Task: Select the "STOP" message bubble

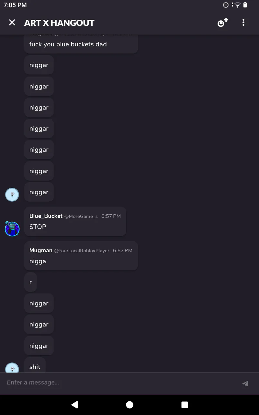Action: tap(75, 221)
